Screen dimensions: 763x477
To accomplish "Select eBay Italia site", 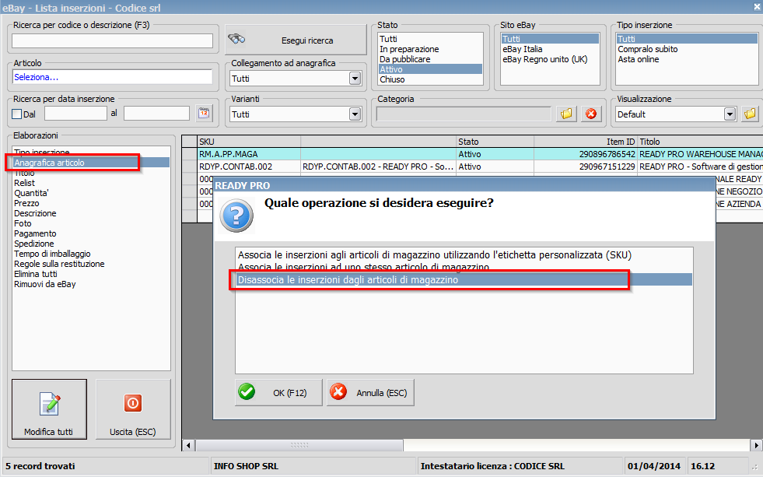I will pyautogui.click(x=550, y=49).
